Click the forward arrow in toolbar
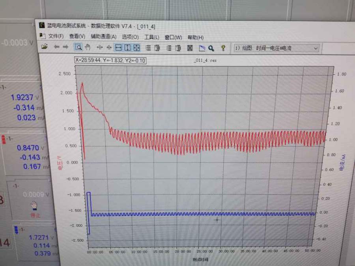Screen dimensions: 355x266 click(65, 47)
